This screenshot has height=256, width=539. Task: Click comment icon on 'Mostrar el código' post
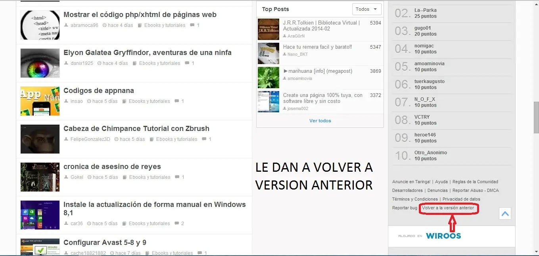coord(192,25)
